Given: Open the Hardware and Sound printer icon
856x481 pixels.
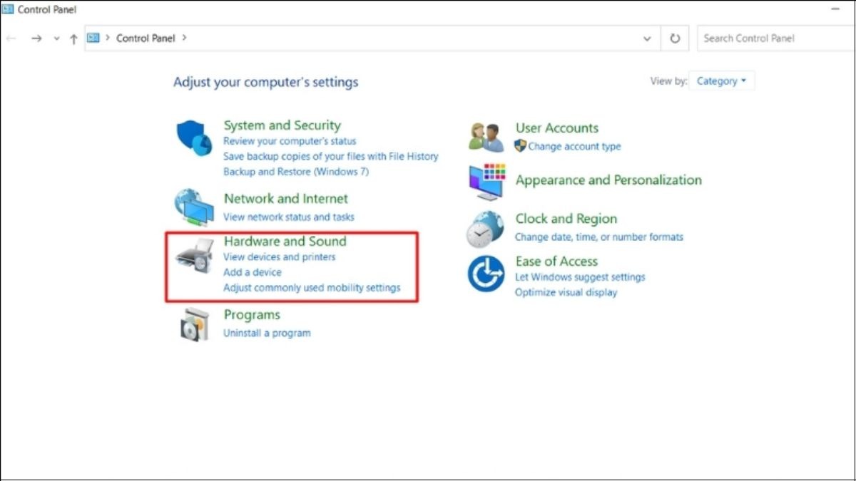Looking at the screenshot, I should point(194,257).
